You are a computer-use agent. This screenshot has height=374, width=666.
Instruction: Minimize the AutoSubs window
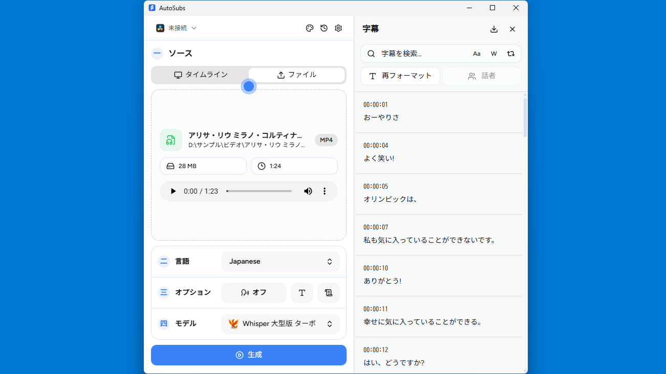[x=469, y=8]
